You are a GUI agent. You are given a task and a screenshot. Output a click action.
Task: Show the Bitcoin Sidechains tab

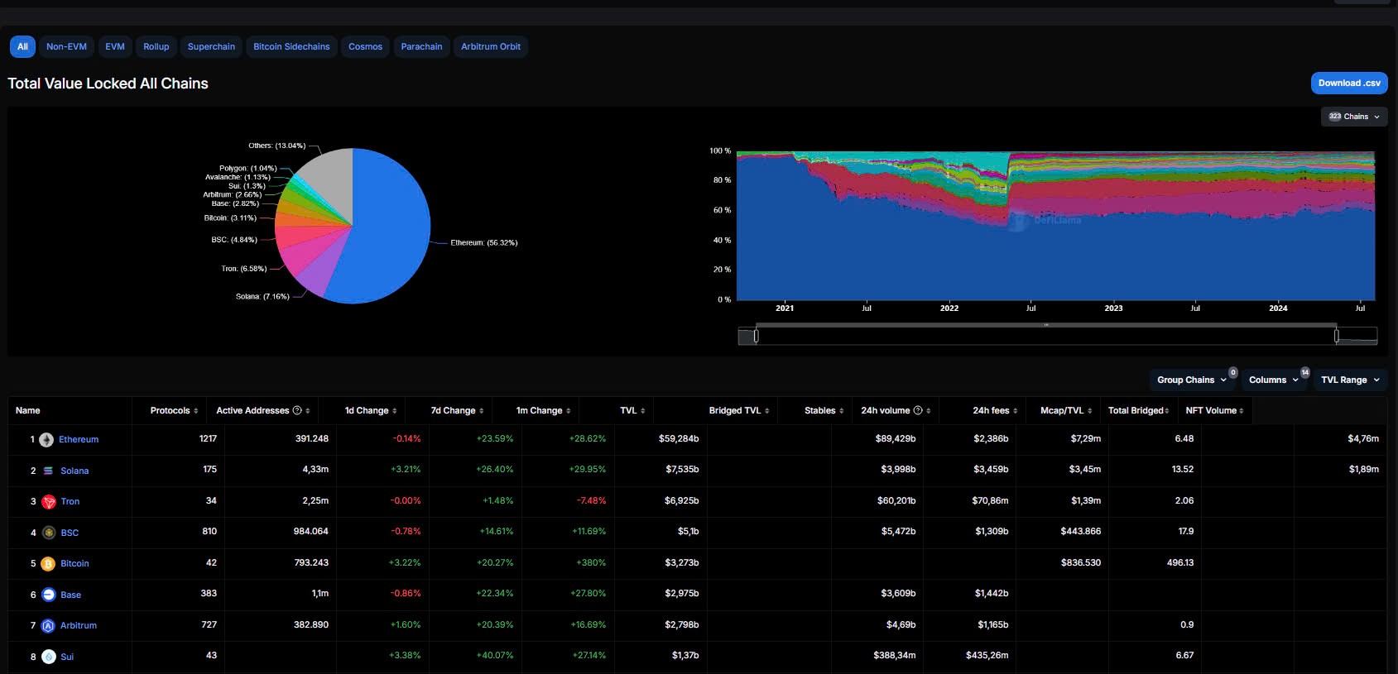[x=291, y=46]
